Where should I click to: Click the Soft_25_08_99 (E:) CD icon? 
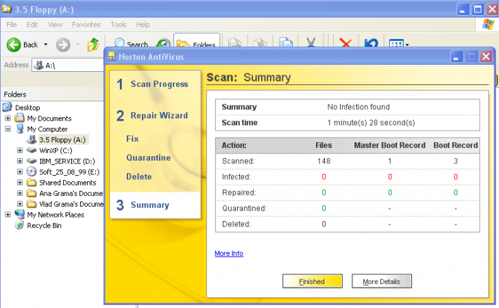[32, 172]
